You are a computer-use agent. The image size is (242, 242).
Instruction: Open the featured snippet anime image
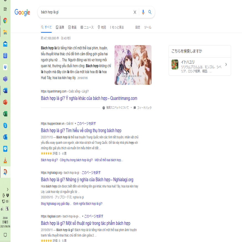click(x=133, y=65)
